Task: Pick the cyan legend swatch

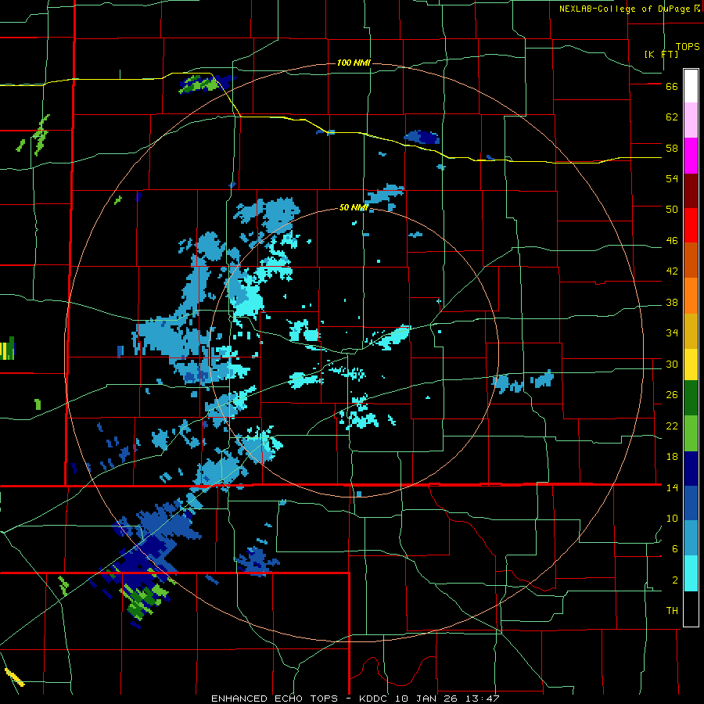Action: 691,573
